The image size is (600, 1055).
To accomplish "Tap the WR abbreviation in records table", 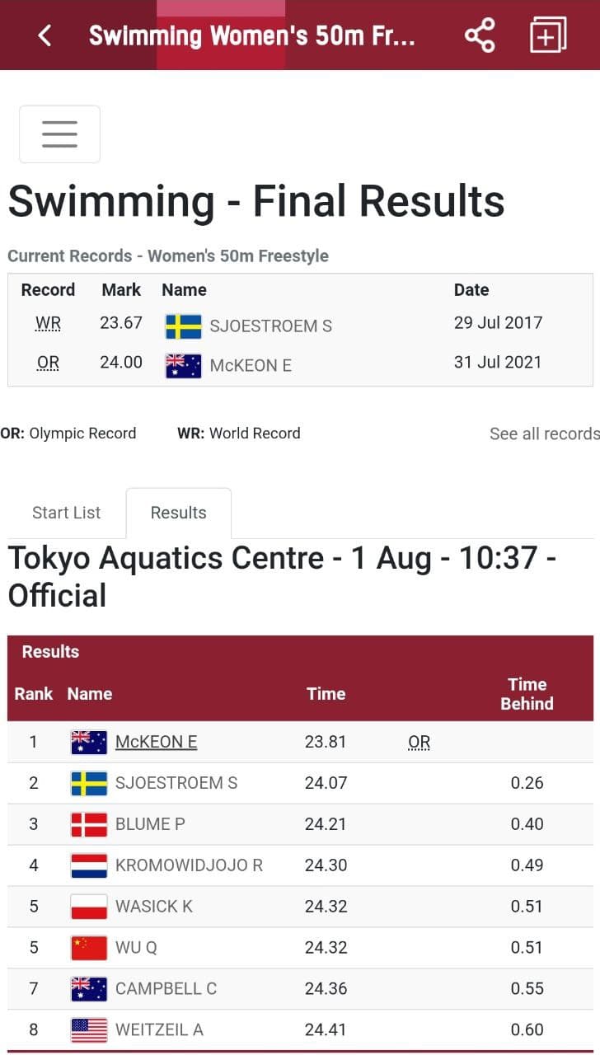I will pyautogui.click(x=48, y=324).
